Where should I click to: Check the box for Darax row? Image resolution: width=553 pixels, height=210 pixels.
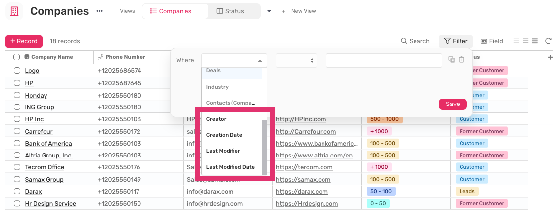[x=17, y=192]
